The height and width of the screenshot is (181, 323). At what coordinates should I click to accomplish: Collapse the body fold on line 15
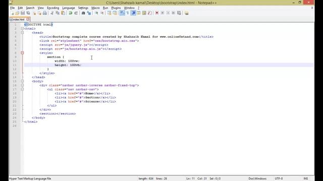(22, 81)
